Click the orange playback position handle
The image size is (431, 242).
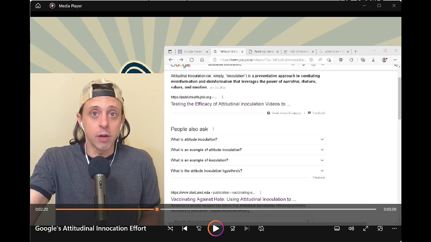[157, 209]
